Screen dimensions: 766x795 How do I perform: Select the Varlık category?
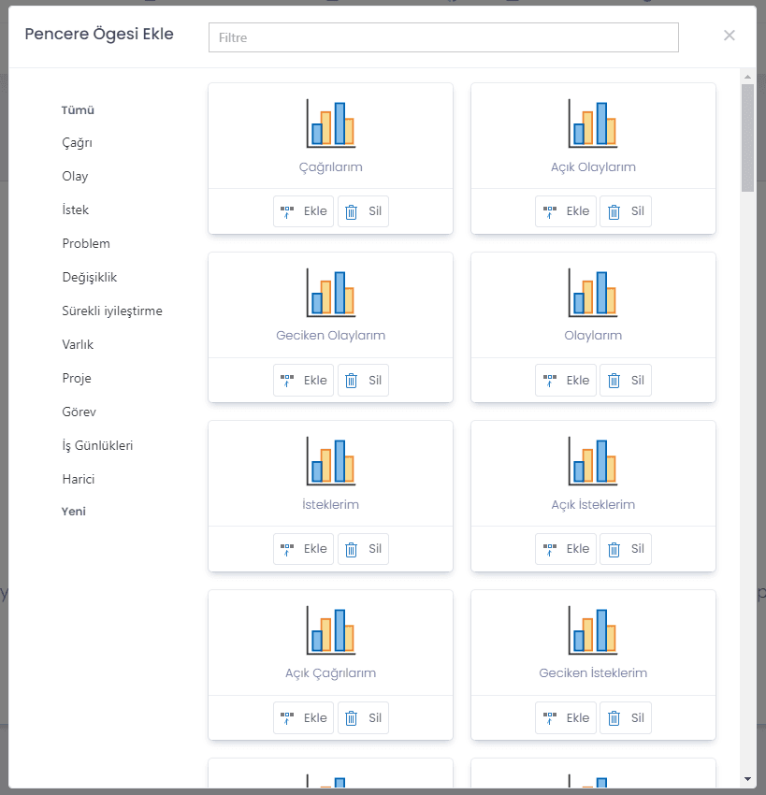point(78,345)
